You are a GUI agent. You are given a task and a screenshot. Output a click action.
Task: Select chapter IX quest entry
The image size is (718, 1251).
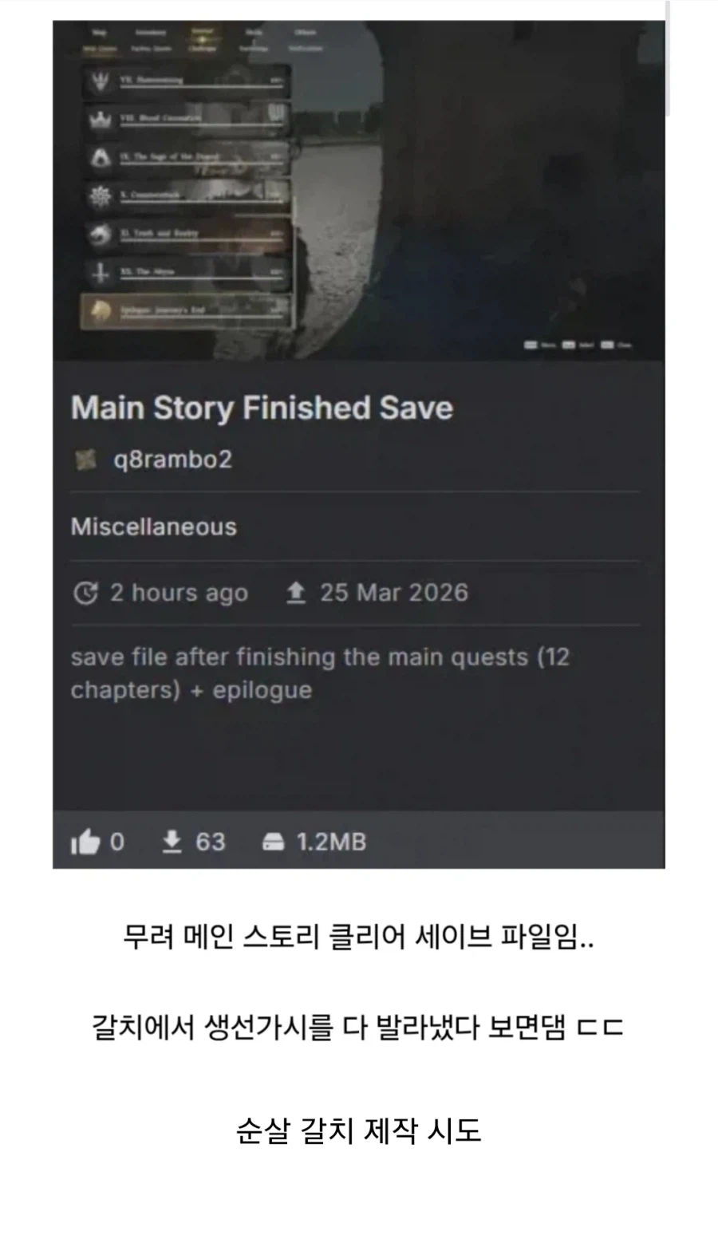click(x=186, y=158)
